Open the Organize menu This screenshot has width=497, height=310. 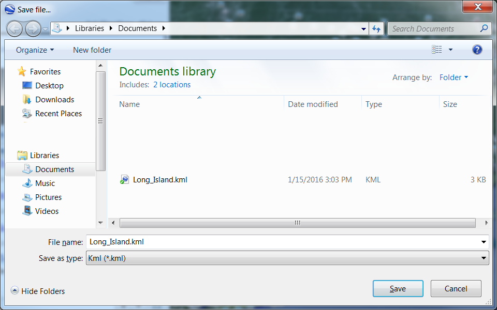(35, 50)
